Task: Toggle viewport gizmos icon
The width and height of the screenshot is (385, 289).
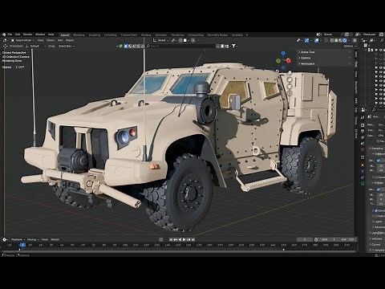Action: 306,40
